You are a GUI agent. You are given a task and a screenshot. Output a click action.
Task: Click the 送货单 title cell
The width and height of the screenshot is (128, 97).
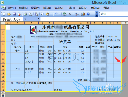point(65,42)
